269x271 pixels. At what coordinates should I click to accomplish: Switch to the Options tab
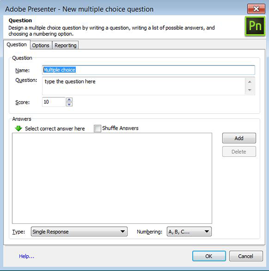pos(41,45)
